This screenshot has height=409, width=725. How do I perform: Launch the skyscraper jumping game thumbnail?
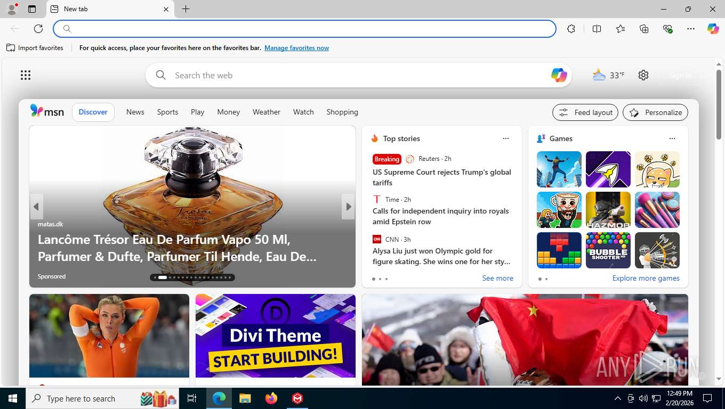tap(559, 169)
